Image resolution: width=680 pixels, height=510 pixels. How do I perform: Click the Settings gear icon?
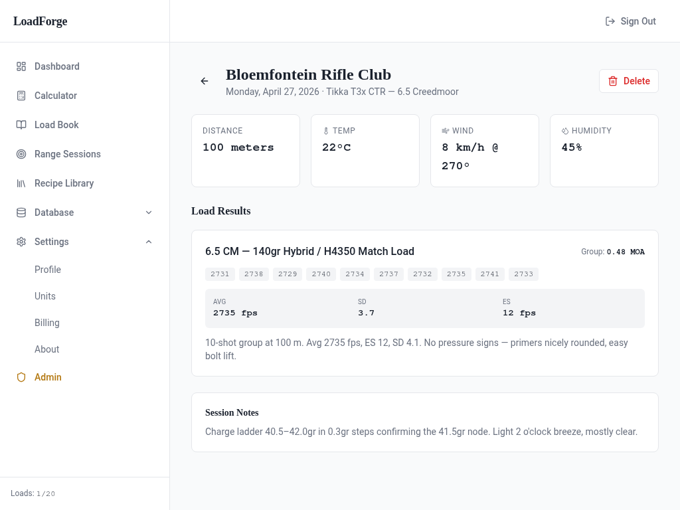[x=21, y=242]
